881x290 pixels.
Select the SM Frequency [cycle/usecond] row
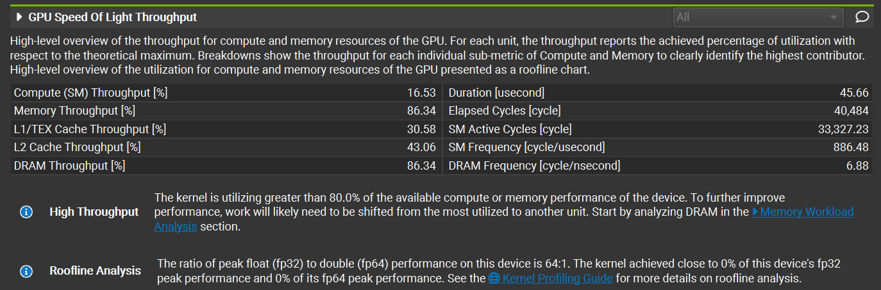click(658, 147)
